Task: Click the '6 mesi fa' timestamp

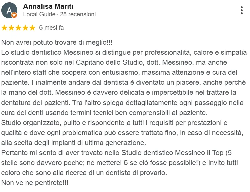Action: pyautogui.click(x=51, y=28)
